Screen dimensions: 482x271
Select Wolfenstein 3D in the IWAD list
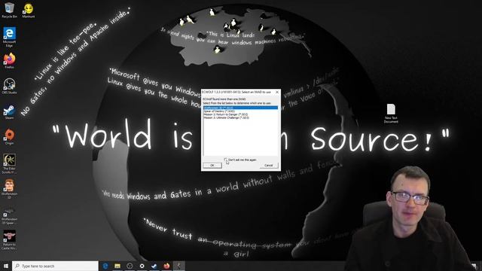pos(240,108)
